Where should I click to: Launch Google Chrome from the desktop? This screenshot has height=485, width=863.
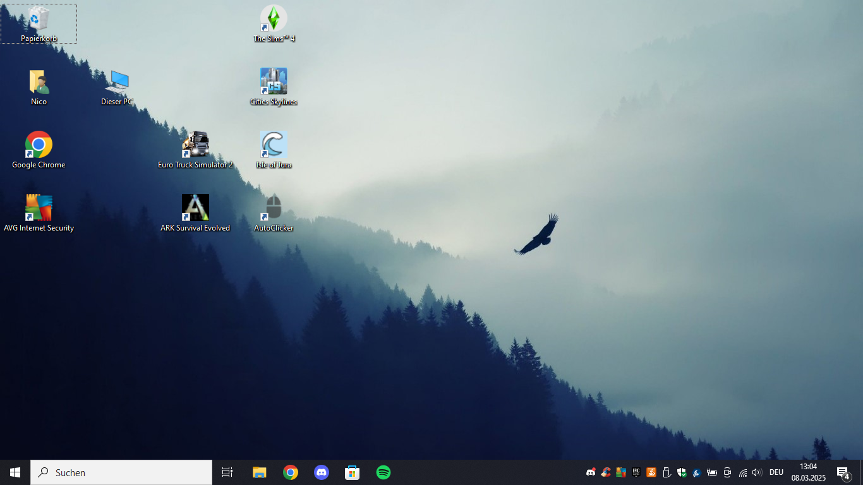coord(39,145)
